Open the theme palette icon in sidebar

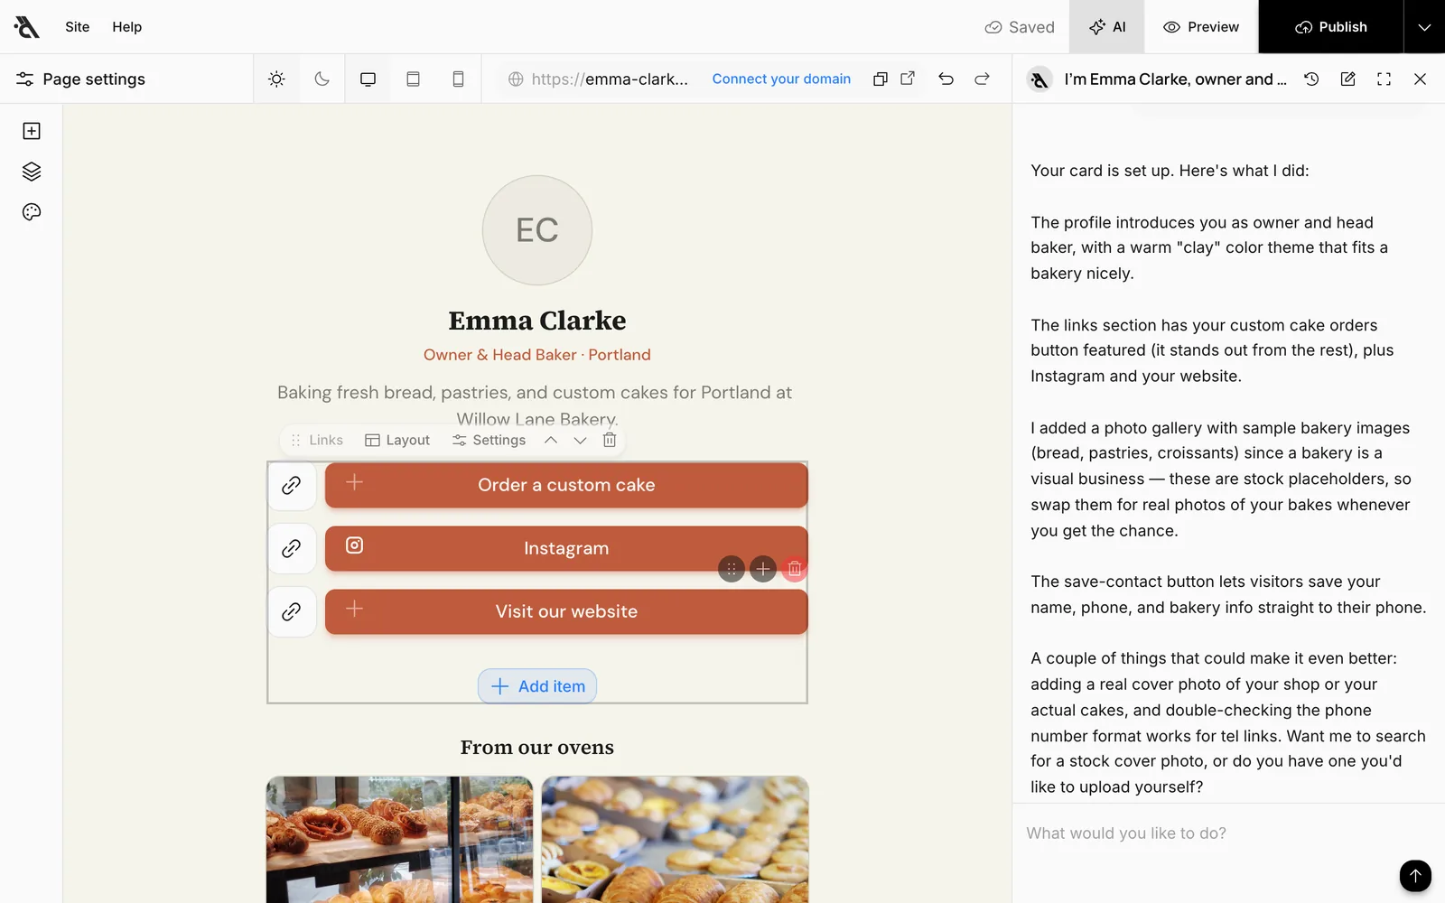point(32,212)
